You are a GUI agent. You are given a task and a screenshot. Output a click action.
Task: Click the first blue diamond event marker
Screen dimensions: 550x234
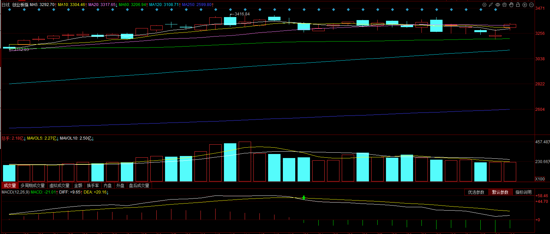coord(9,10)
